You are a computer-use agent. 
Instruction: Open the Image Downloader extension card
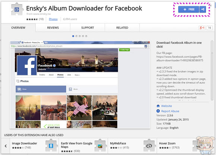pyautogui.click(x=34, y=146)
